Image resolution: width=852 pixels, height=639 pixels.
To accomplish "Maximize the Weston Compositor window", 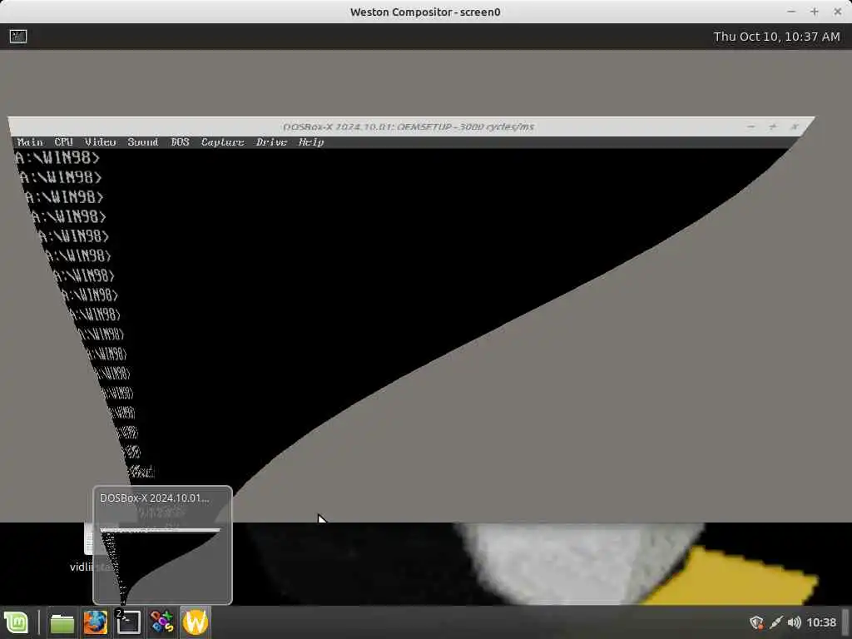I will click(x=814, y=12).
